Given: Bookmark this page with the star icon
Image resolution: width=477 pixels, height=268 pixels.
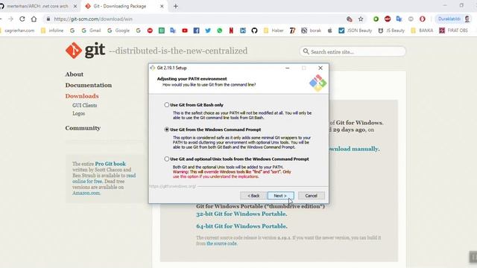Looking at the screenshot, I should [x=361, y=19].
